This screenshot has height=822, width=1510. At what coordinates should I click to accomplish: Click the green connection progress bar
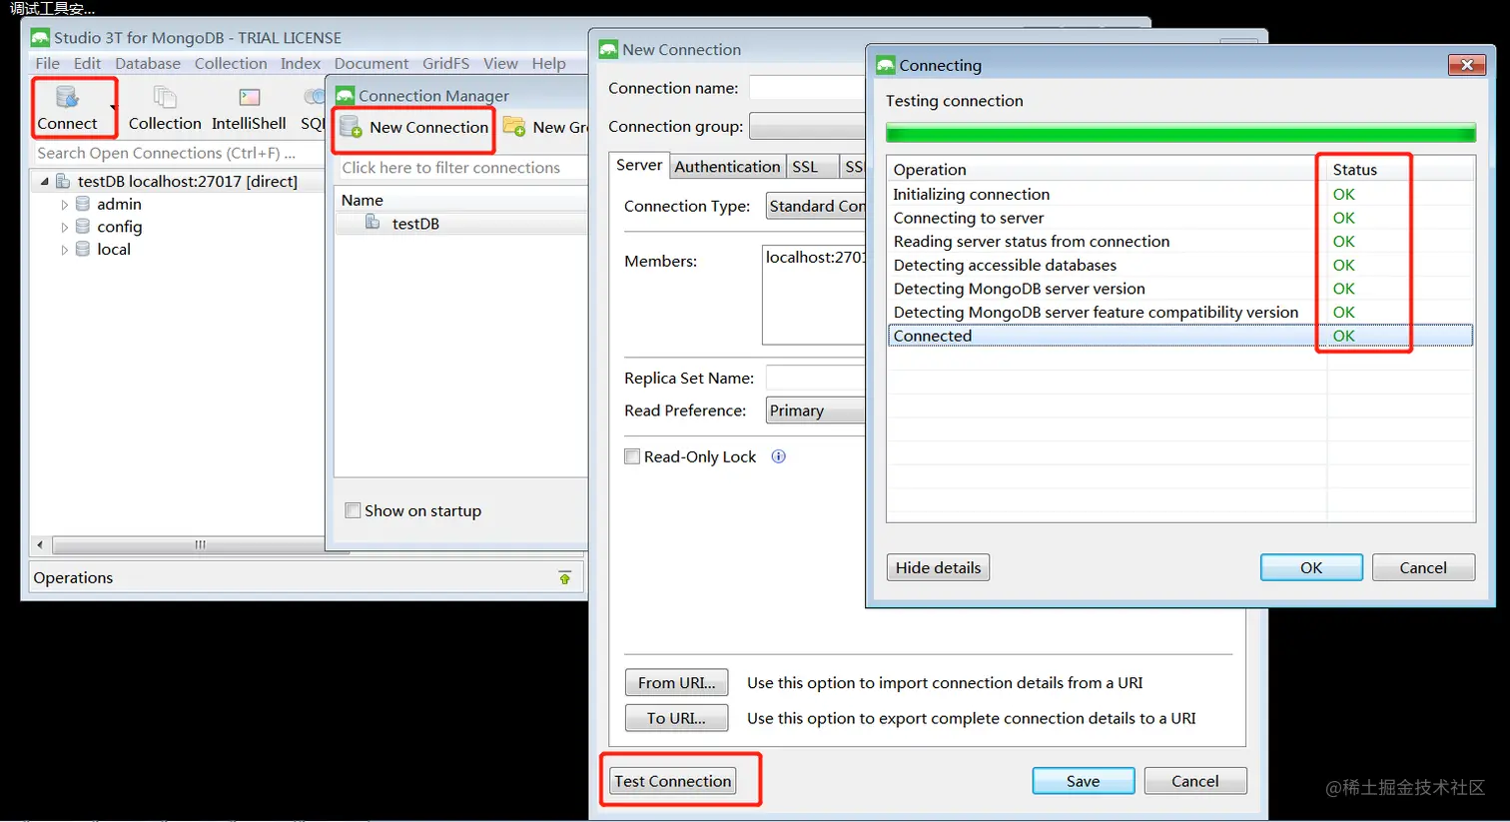point(1180,133)
